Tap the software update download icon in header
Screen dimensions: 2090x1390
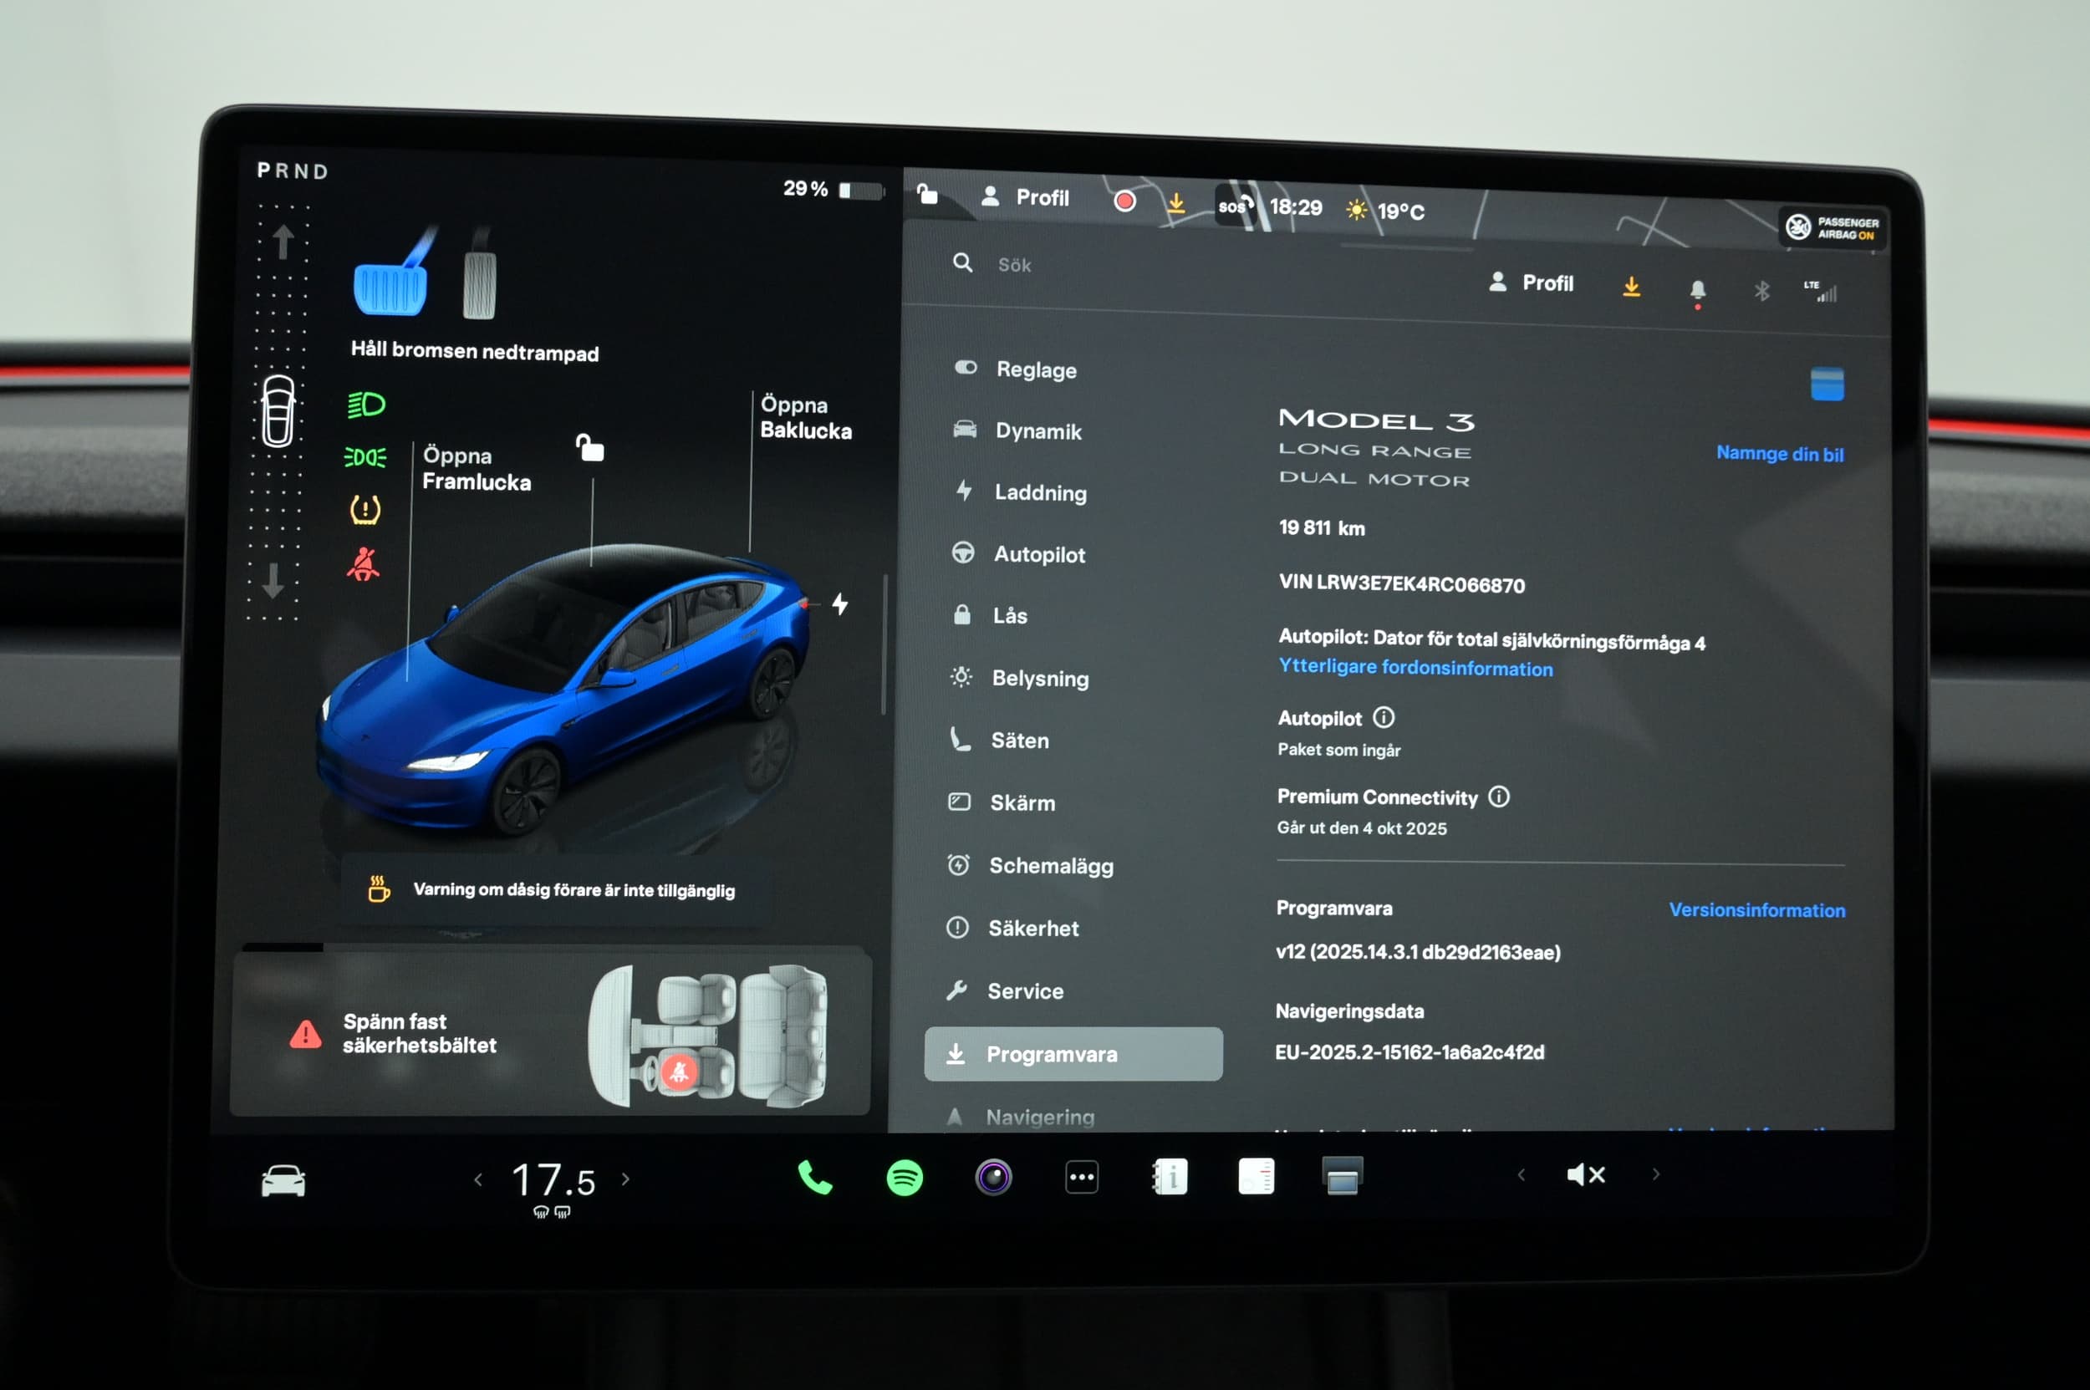pos(1631,287)
